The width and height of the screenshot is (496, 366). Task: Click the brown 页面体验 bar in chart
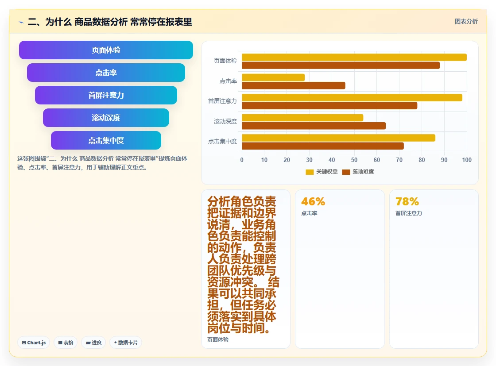coord(341,65)
